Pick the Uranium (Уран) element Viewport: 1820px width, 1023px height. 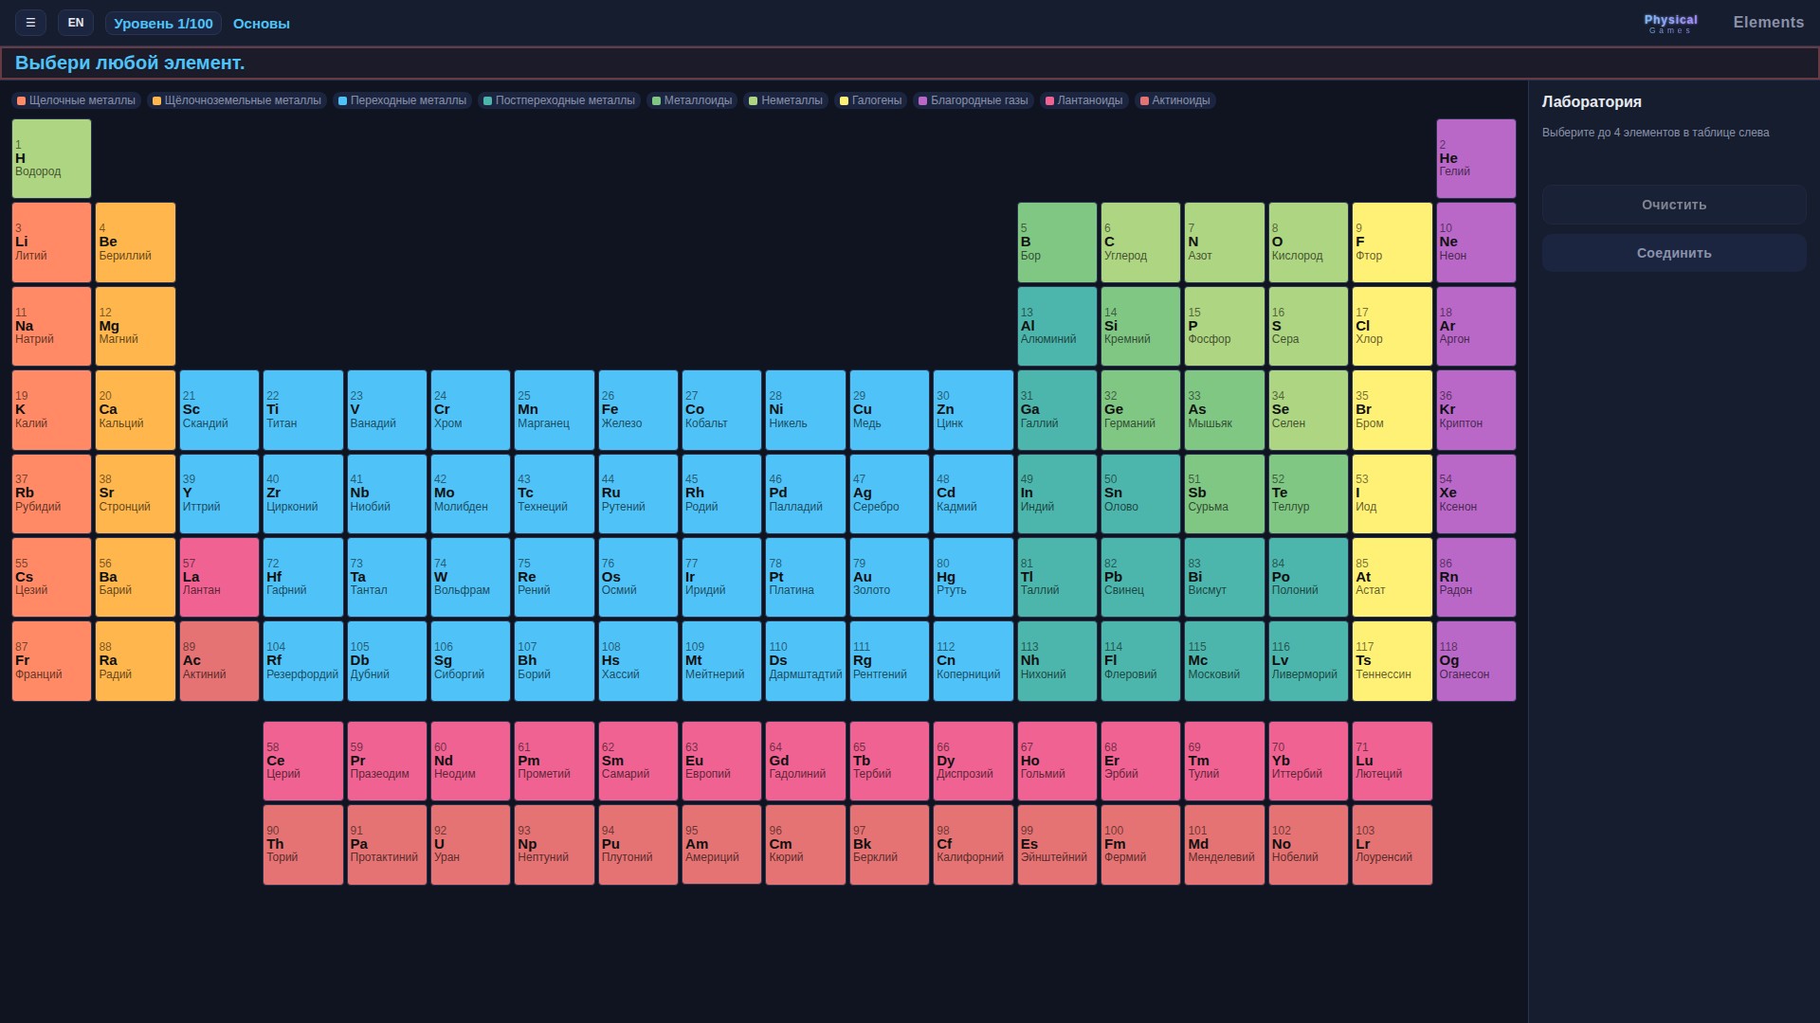click(x=470, y=845)
